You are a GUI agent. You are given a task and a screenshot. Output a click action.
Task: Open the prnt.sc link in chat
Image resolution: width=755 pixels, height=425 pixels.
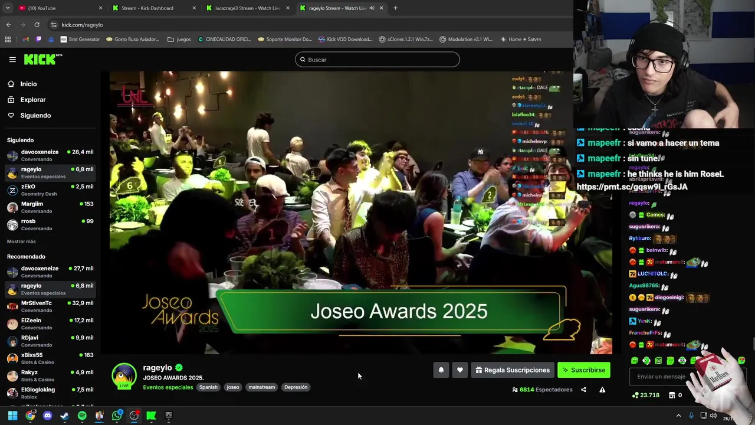click(x=632, y=187)
